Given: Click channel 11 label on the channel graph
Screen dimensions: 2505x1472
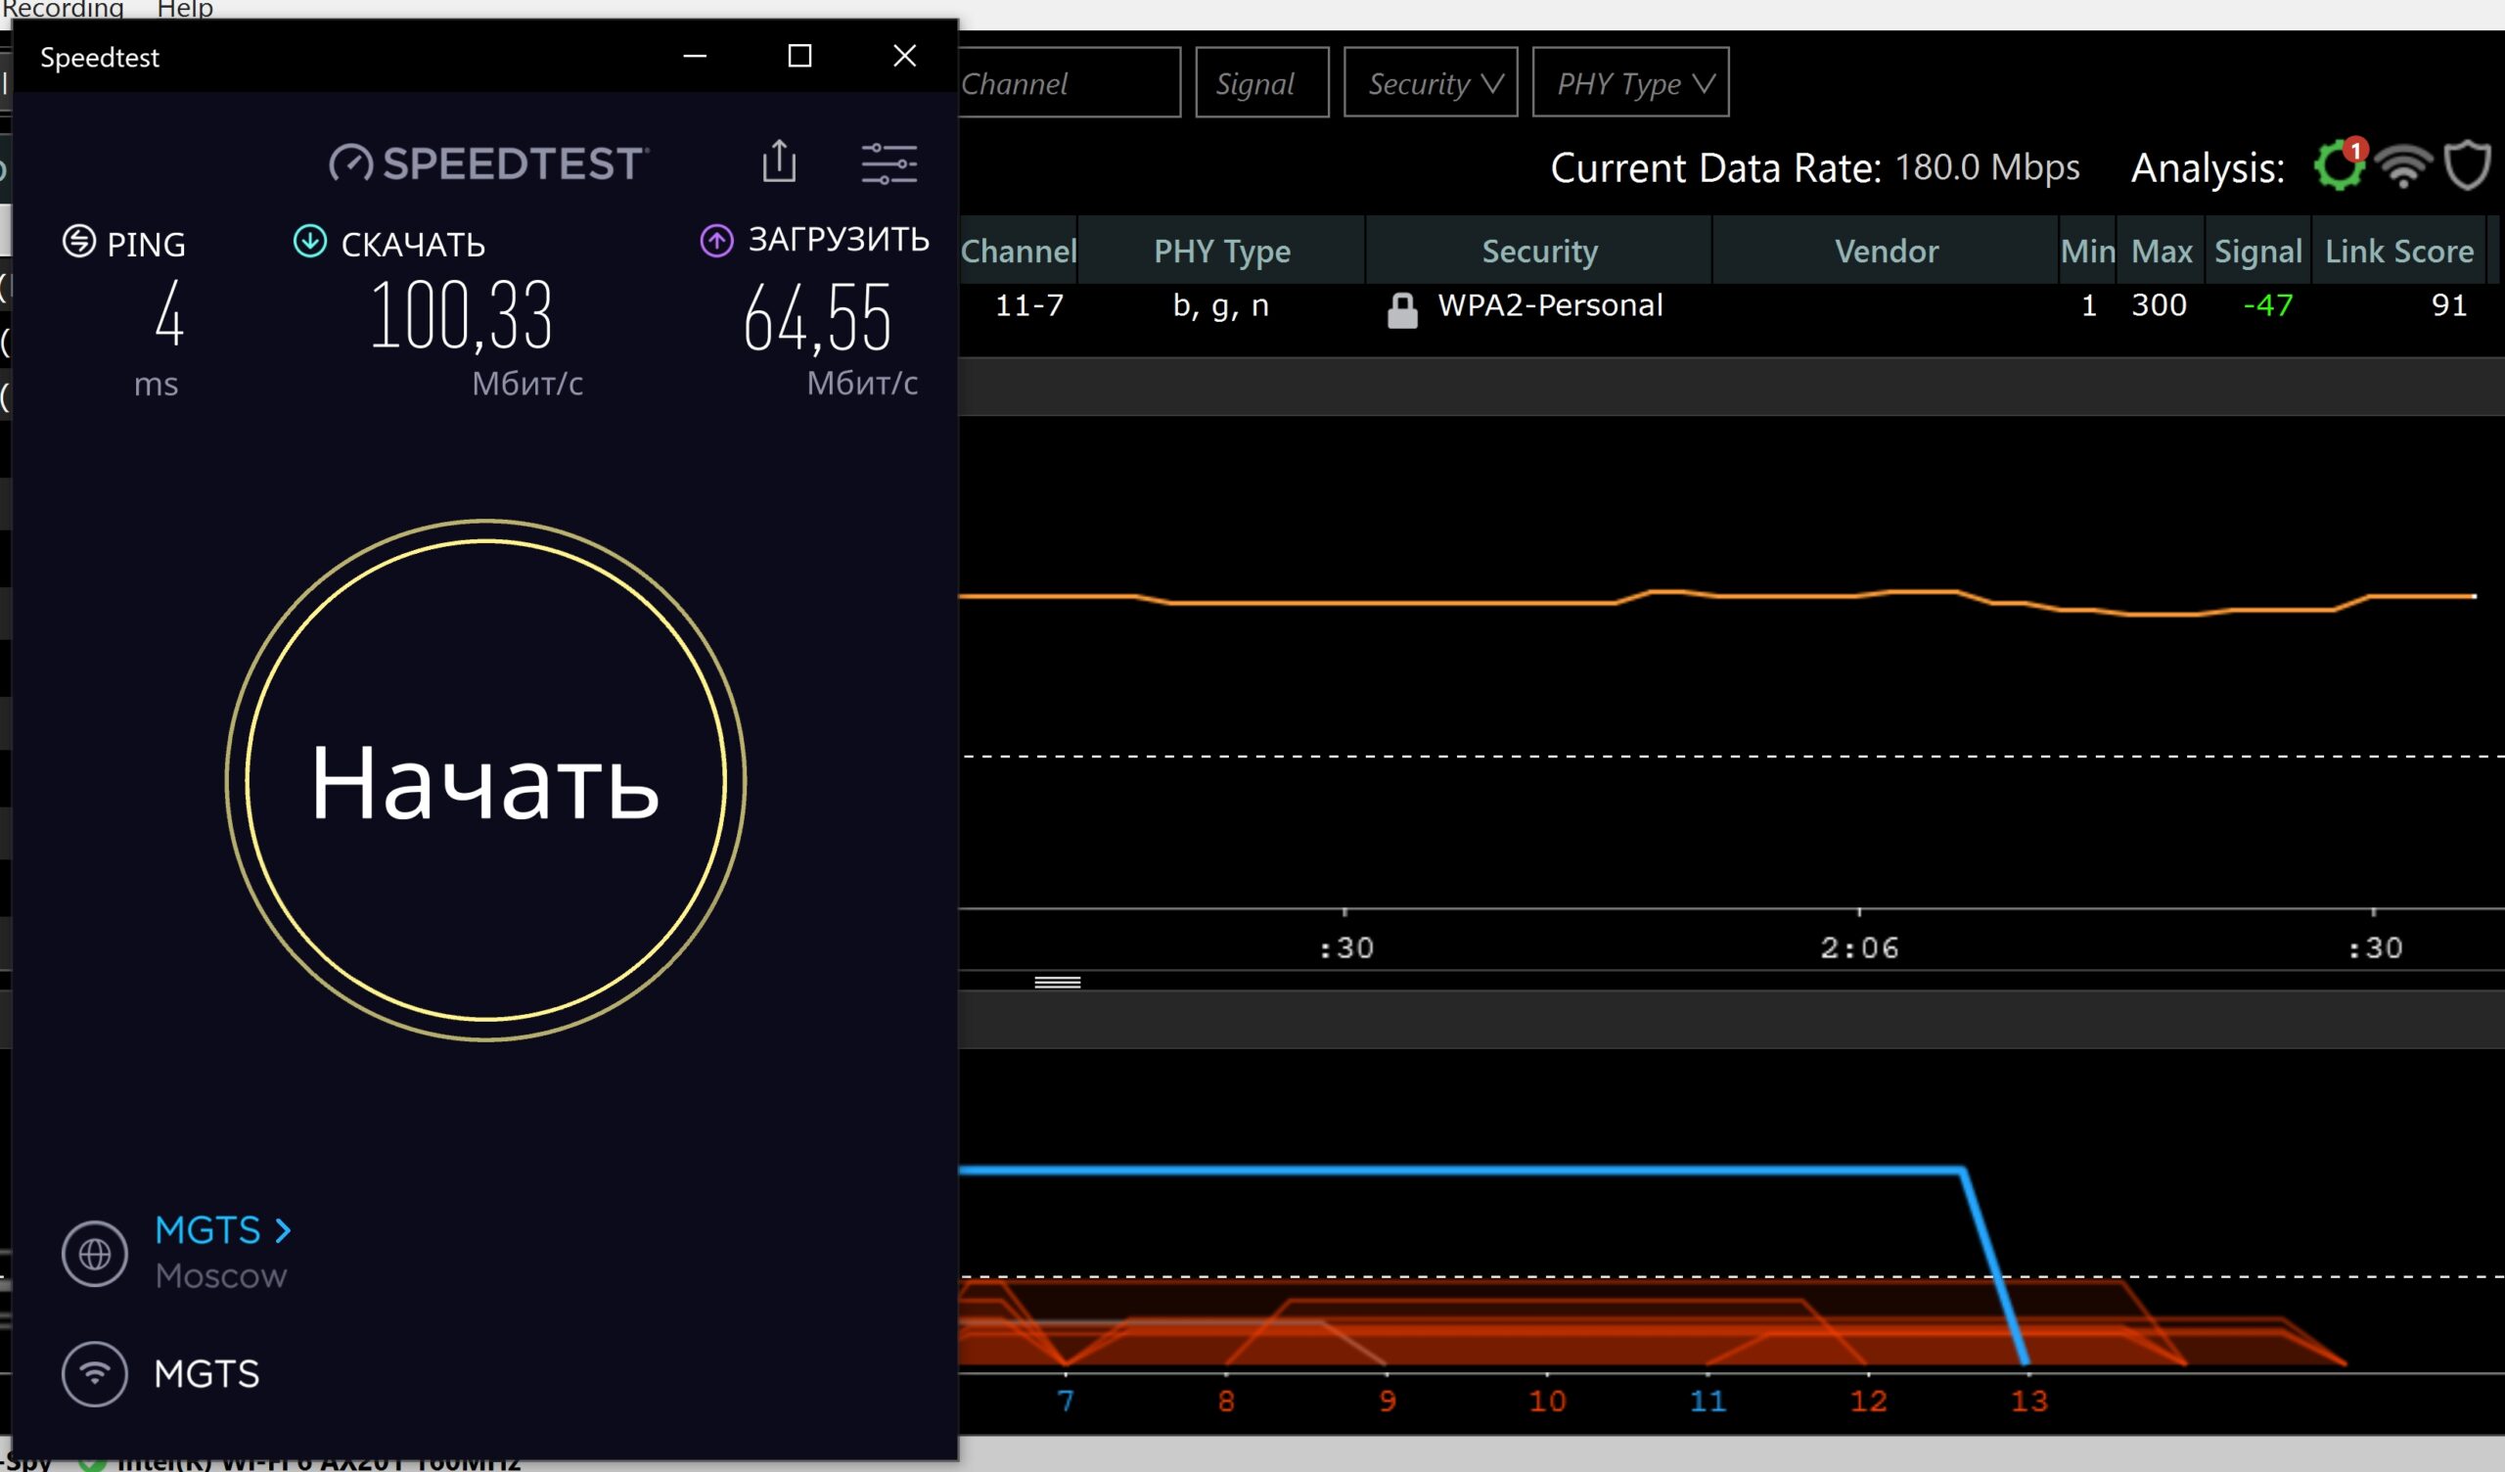Looking at the screenshot, I should pyautogui.click(x=1708, y=1402).
